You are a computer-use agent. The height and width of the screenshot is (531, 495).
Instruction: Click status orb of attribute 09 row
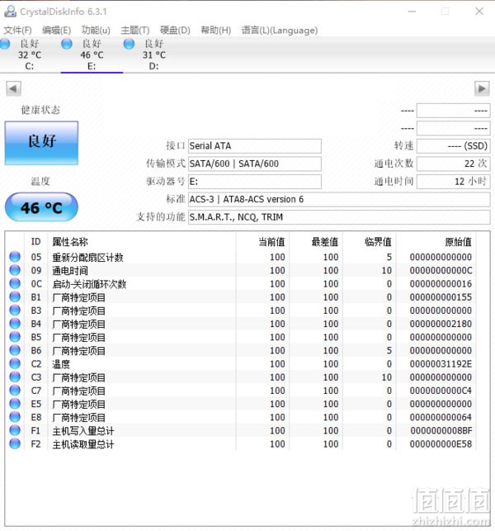15,270
